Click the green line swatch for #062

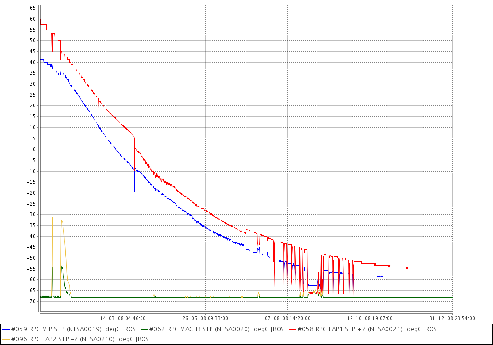pyautogui.click(x=144, y=330)
